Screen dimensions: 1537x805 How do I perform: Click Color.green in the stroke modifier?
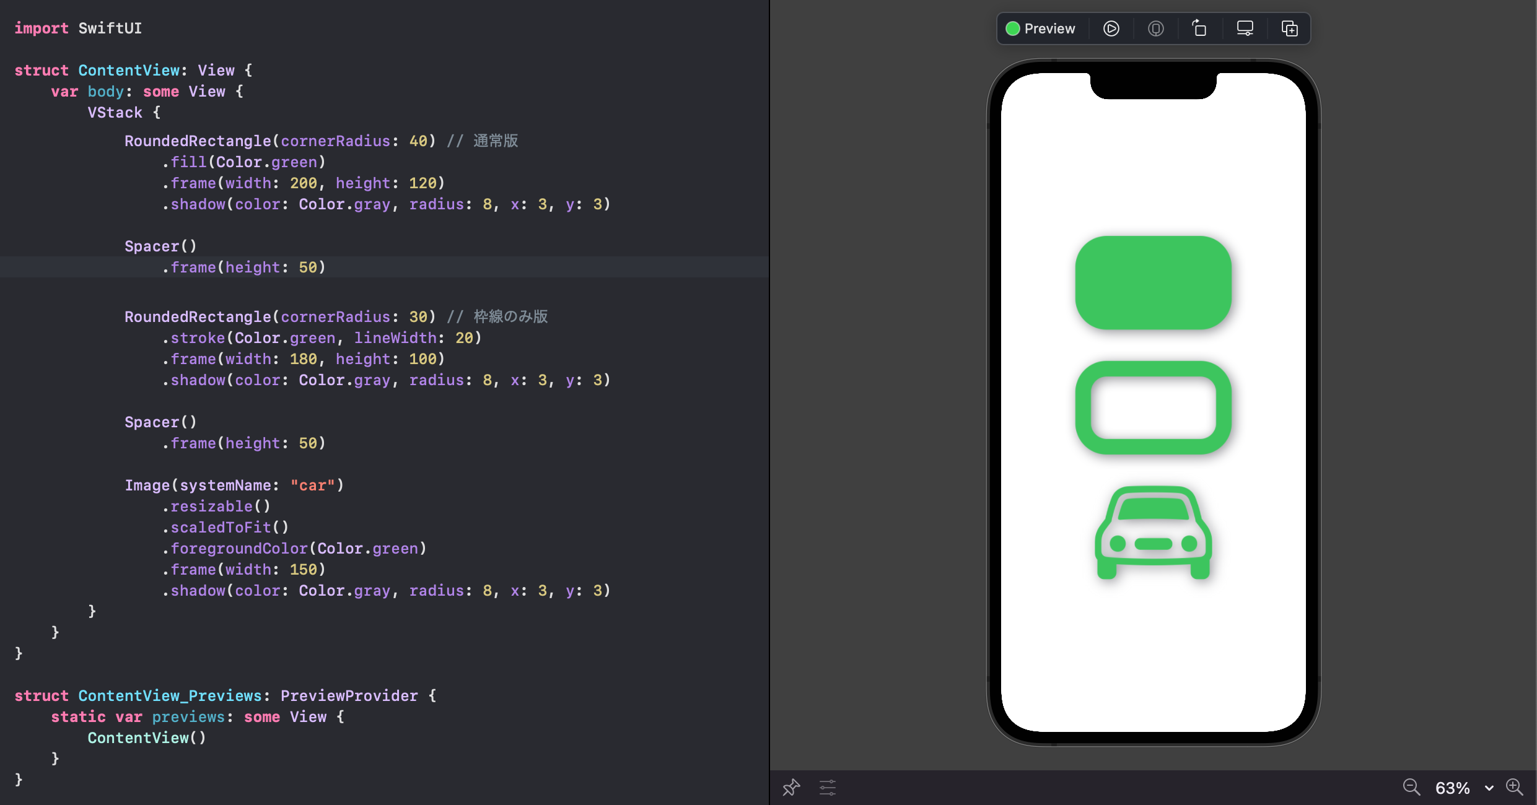click(287, 337)
